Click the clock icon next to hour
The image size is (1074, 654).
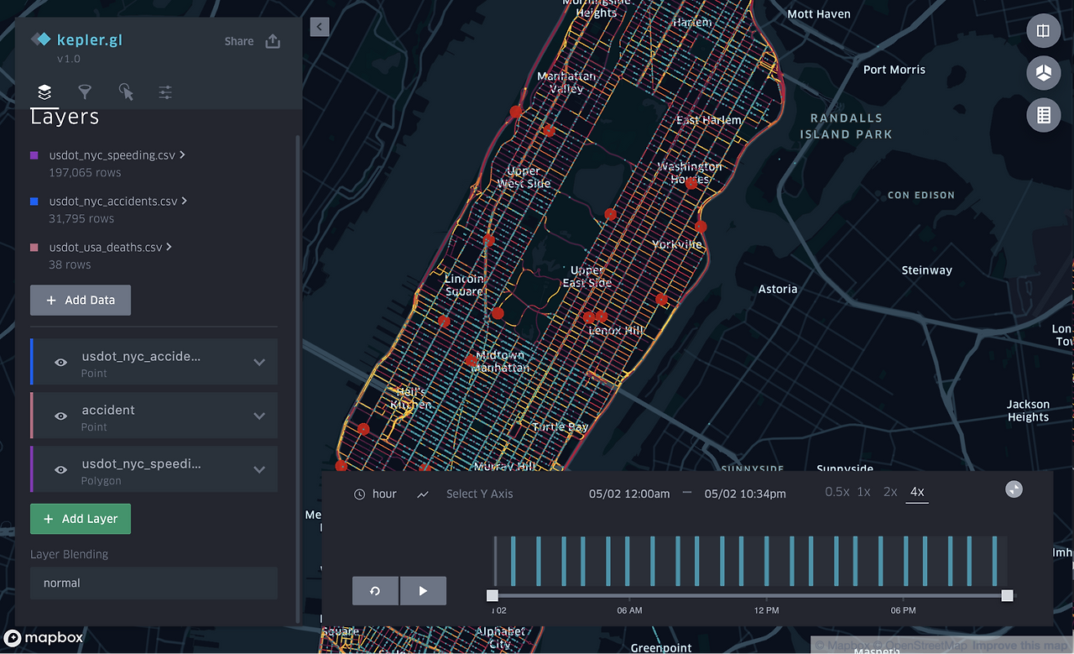tap(361, 494)
